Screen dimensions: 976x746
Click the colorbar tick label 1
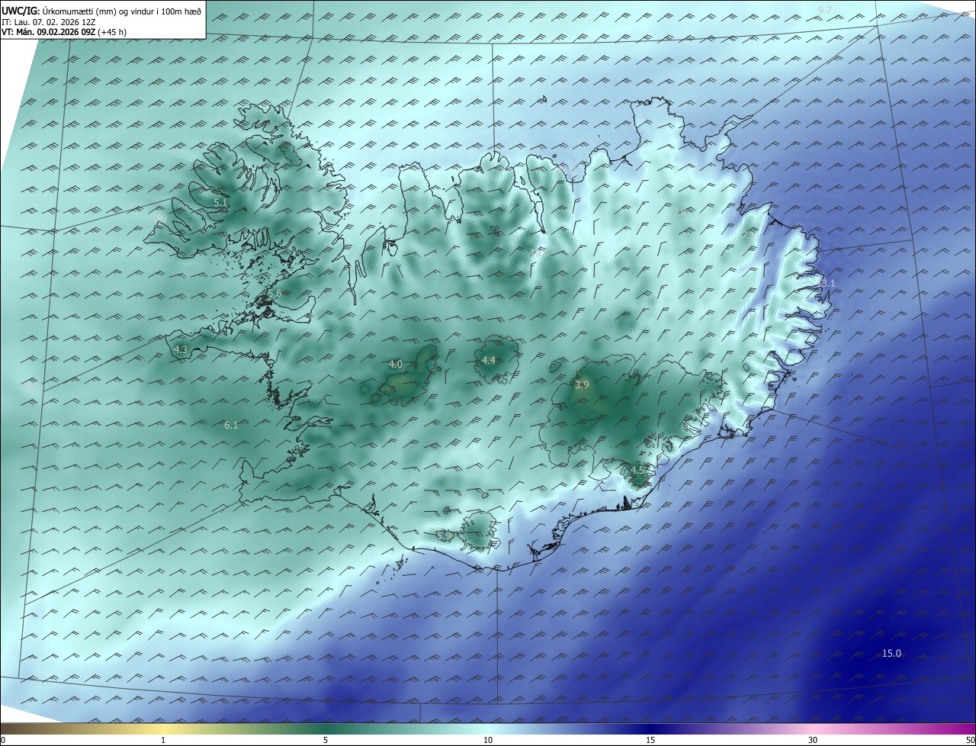(163, 740)
